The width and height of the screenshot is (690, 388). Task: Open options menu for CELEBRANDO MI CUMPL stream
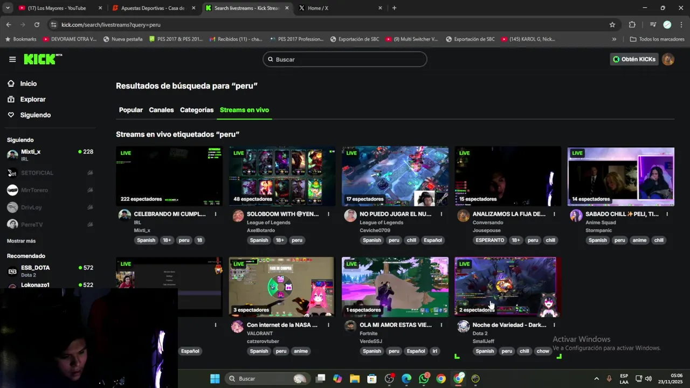point(216,214)
